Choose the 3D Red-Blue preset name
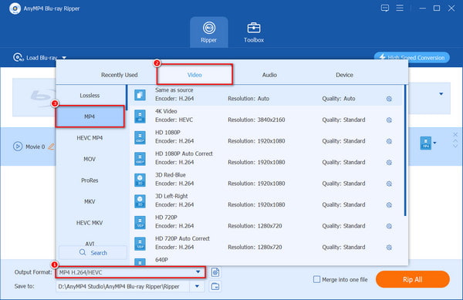The height and width of the screenshot is (300, 463). click(171, 175)
